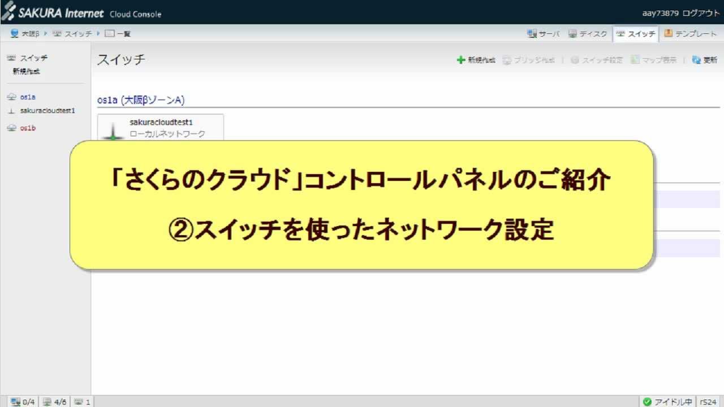Click the green plus 新規作成 toolbar icon
Viewport: 724px width, 407px height.
pos(461,60)
